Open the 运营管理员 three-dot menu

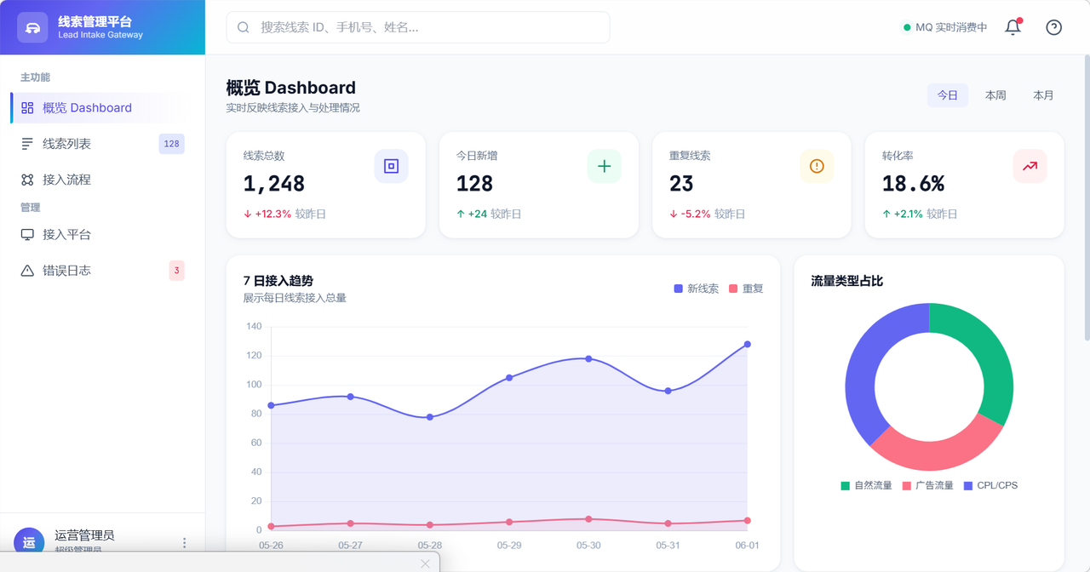pos(185,543)
